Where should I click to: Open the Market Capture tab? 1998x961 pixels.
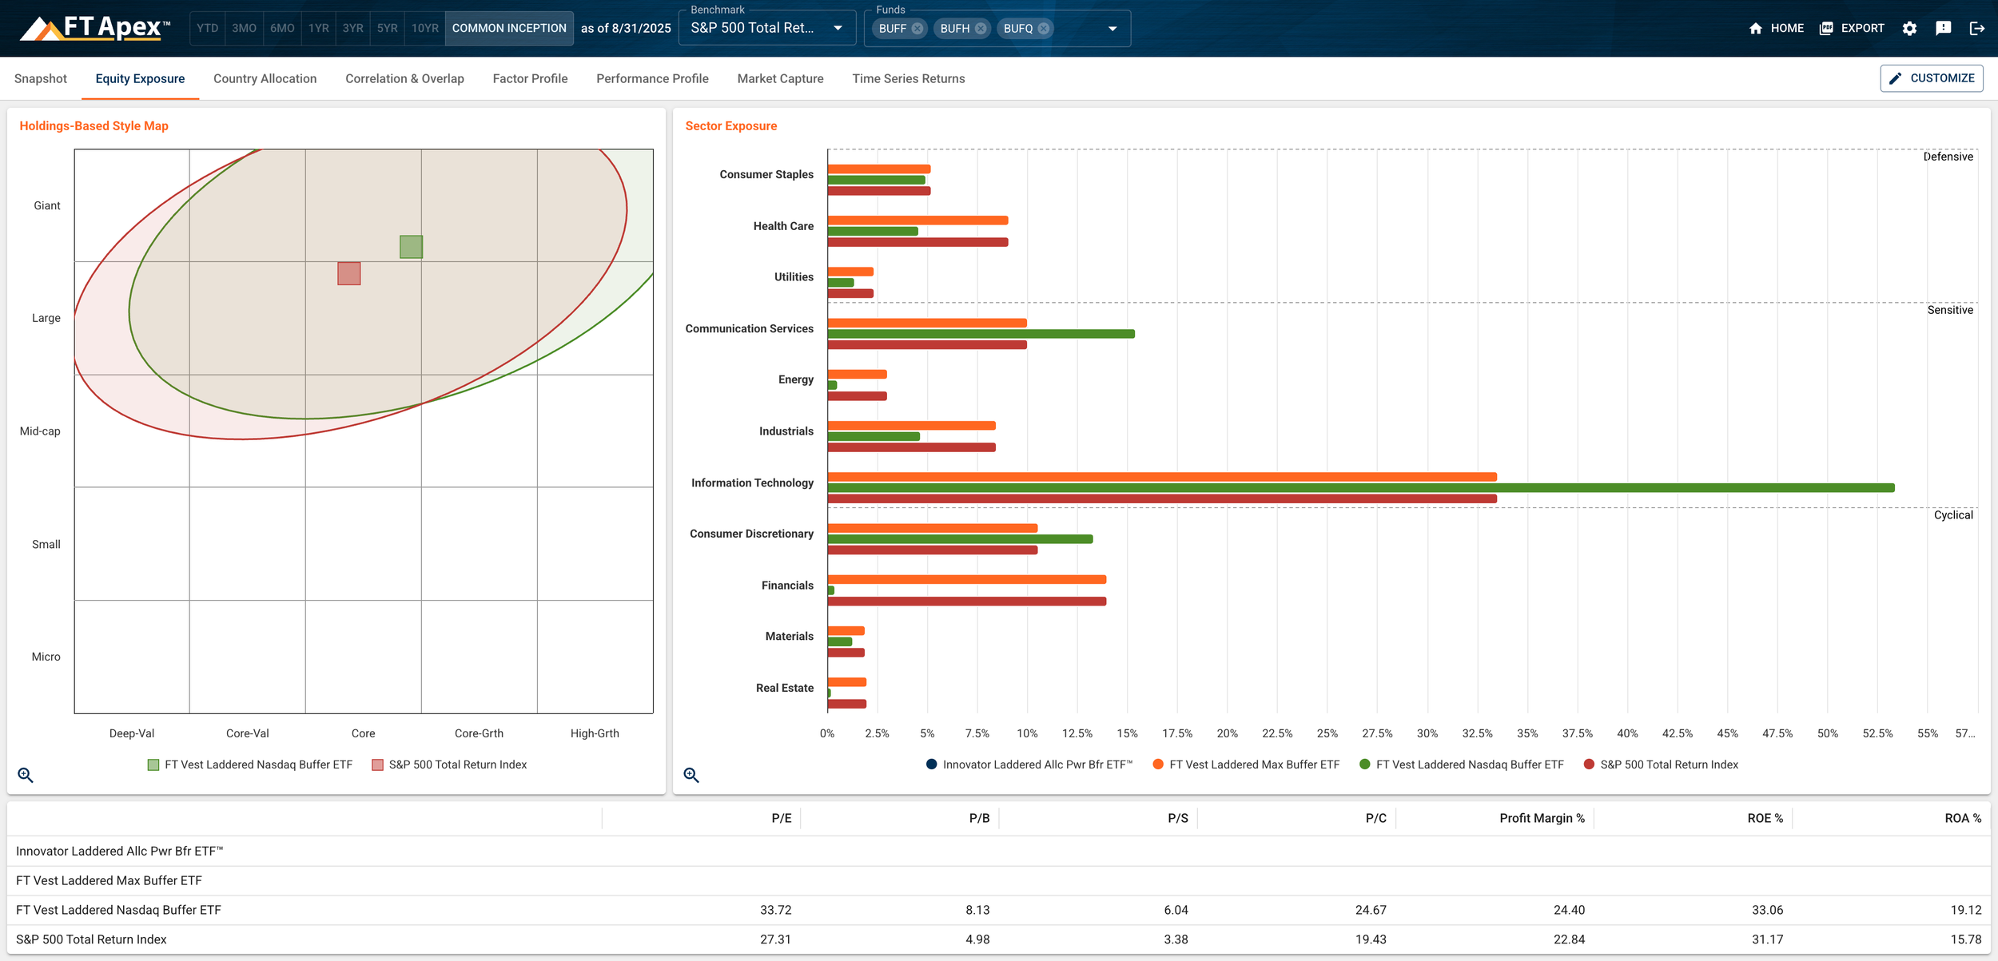click(x=780, y=78)
